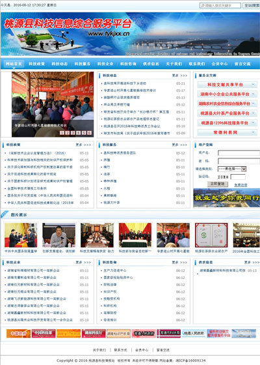Open the 科技政策 navigation menu item
Viewport: 260px width, 365px height.
point(36,64)
